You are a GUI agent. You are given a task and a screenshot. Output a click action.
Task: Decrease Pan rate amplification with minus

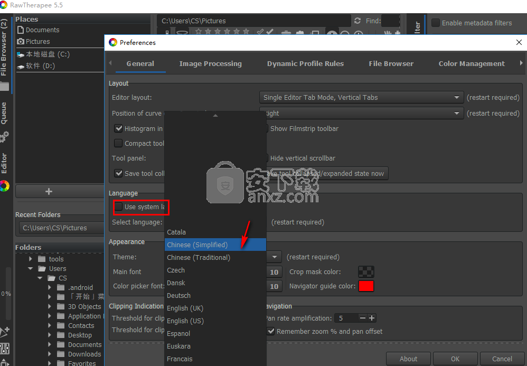(x=363, y=318)
